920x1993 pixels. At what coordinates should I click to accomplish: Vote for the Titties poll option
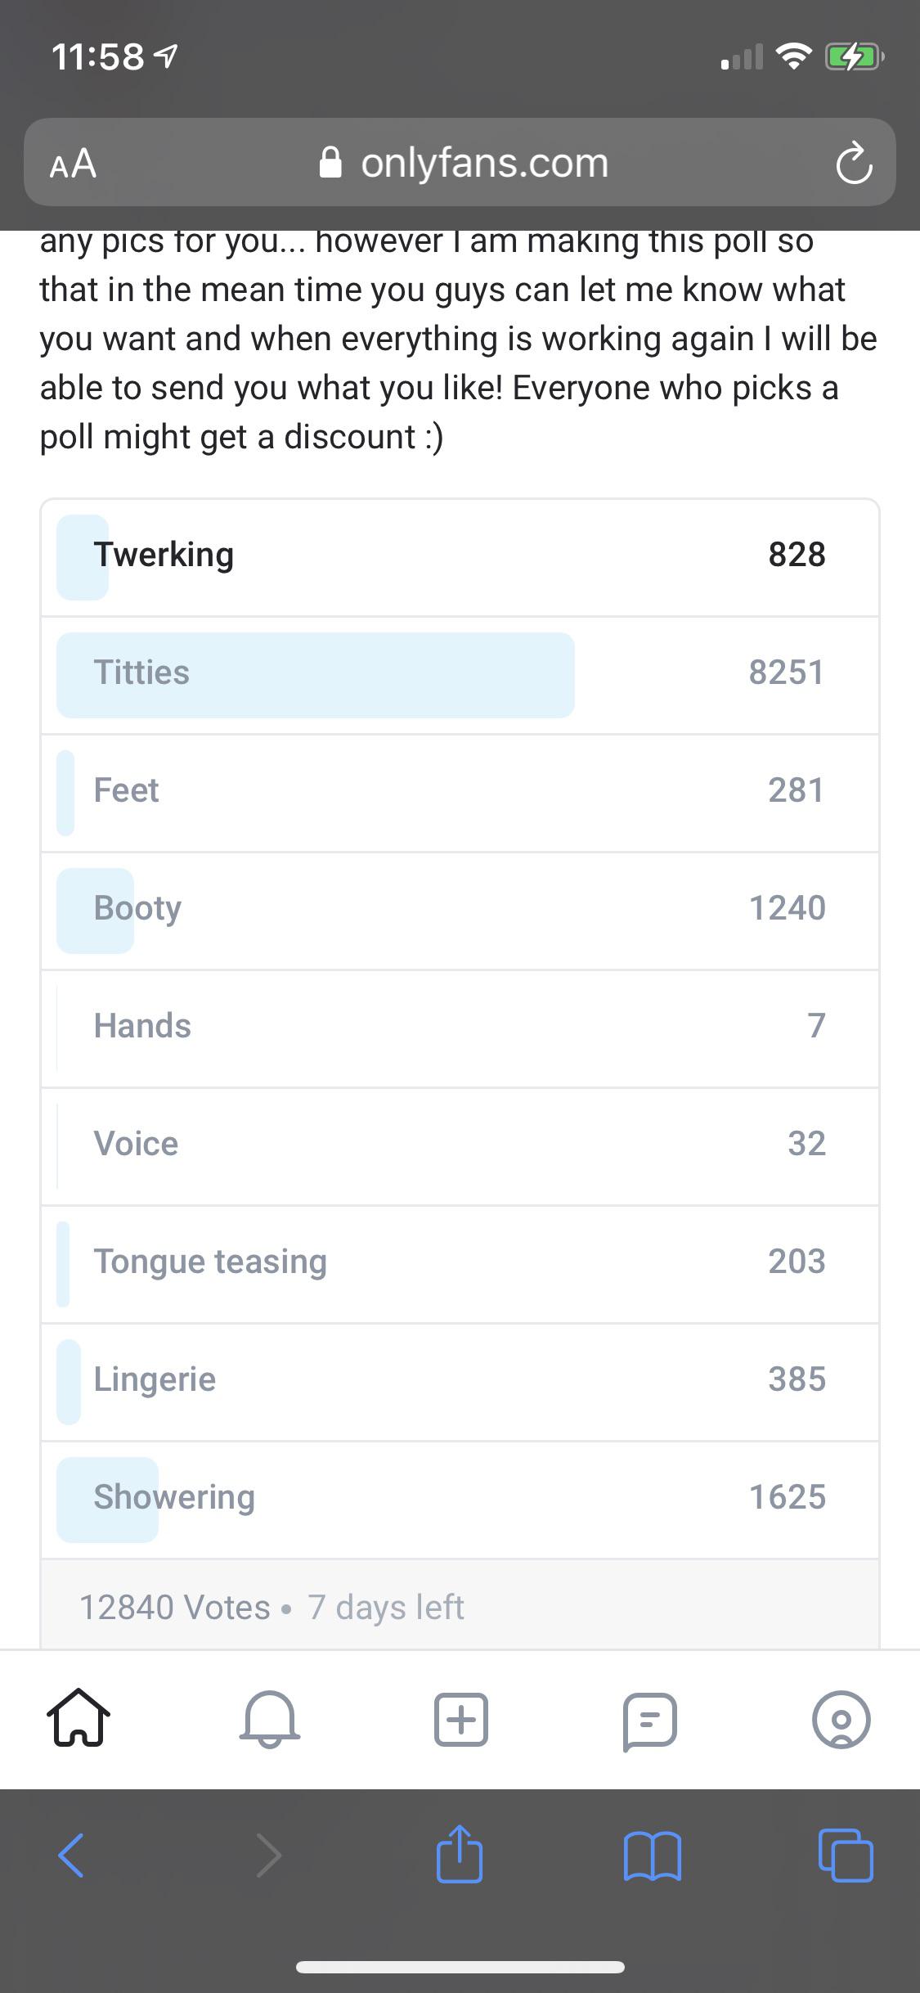tap(460, 673)
